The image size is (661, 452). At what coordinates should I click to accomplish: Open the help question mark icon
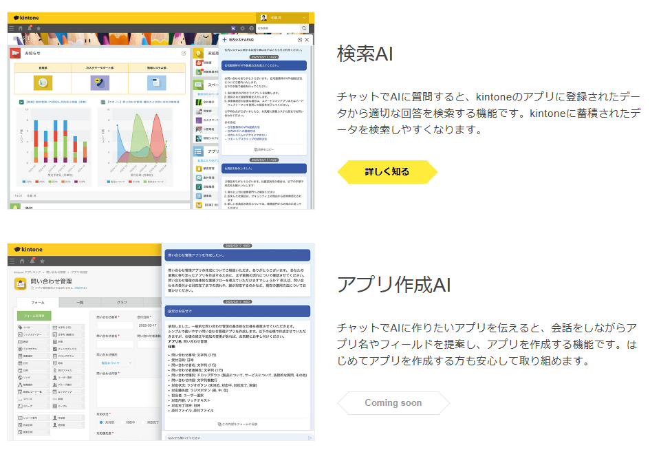[251, 28]
